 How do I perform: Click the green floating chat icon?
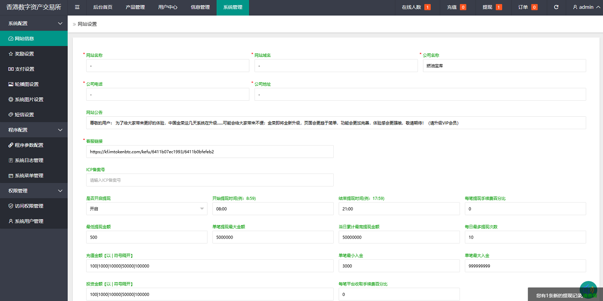[588, 289]
